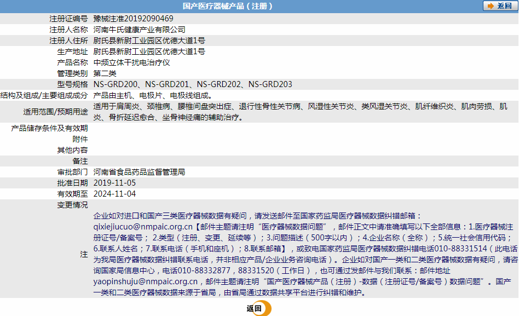
Task: Click the 结构及组成/主要组成成分 label
Action: [44, 95]
